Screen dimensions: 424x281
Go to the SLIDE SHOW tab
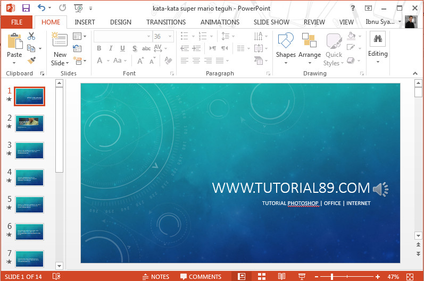271,22
